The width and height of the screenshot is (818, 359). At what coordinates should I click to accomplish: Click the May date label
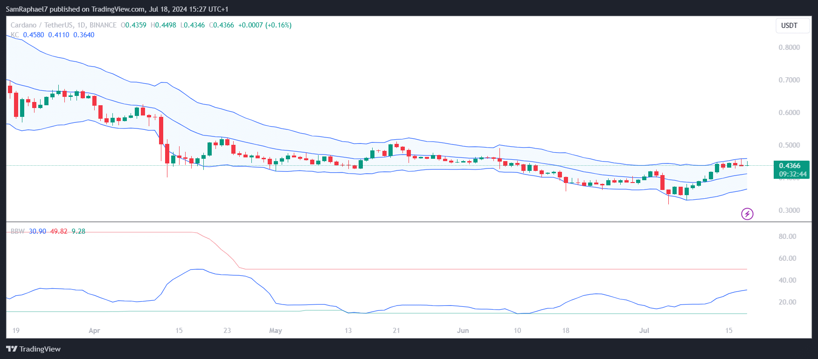click(276, 331)
